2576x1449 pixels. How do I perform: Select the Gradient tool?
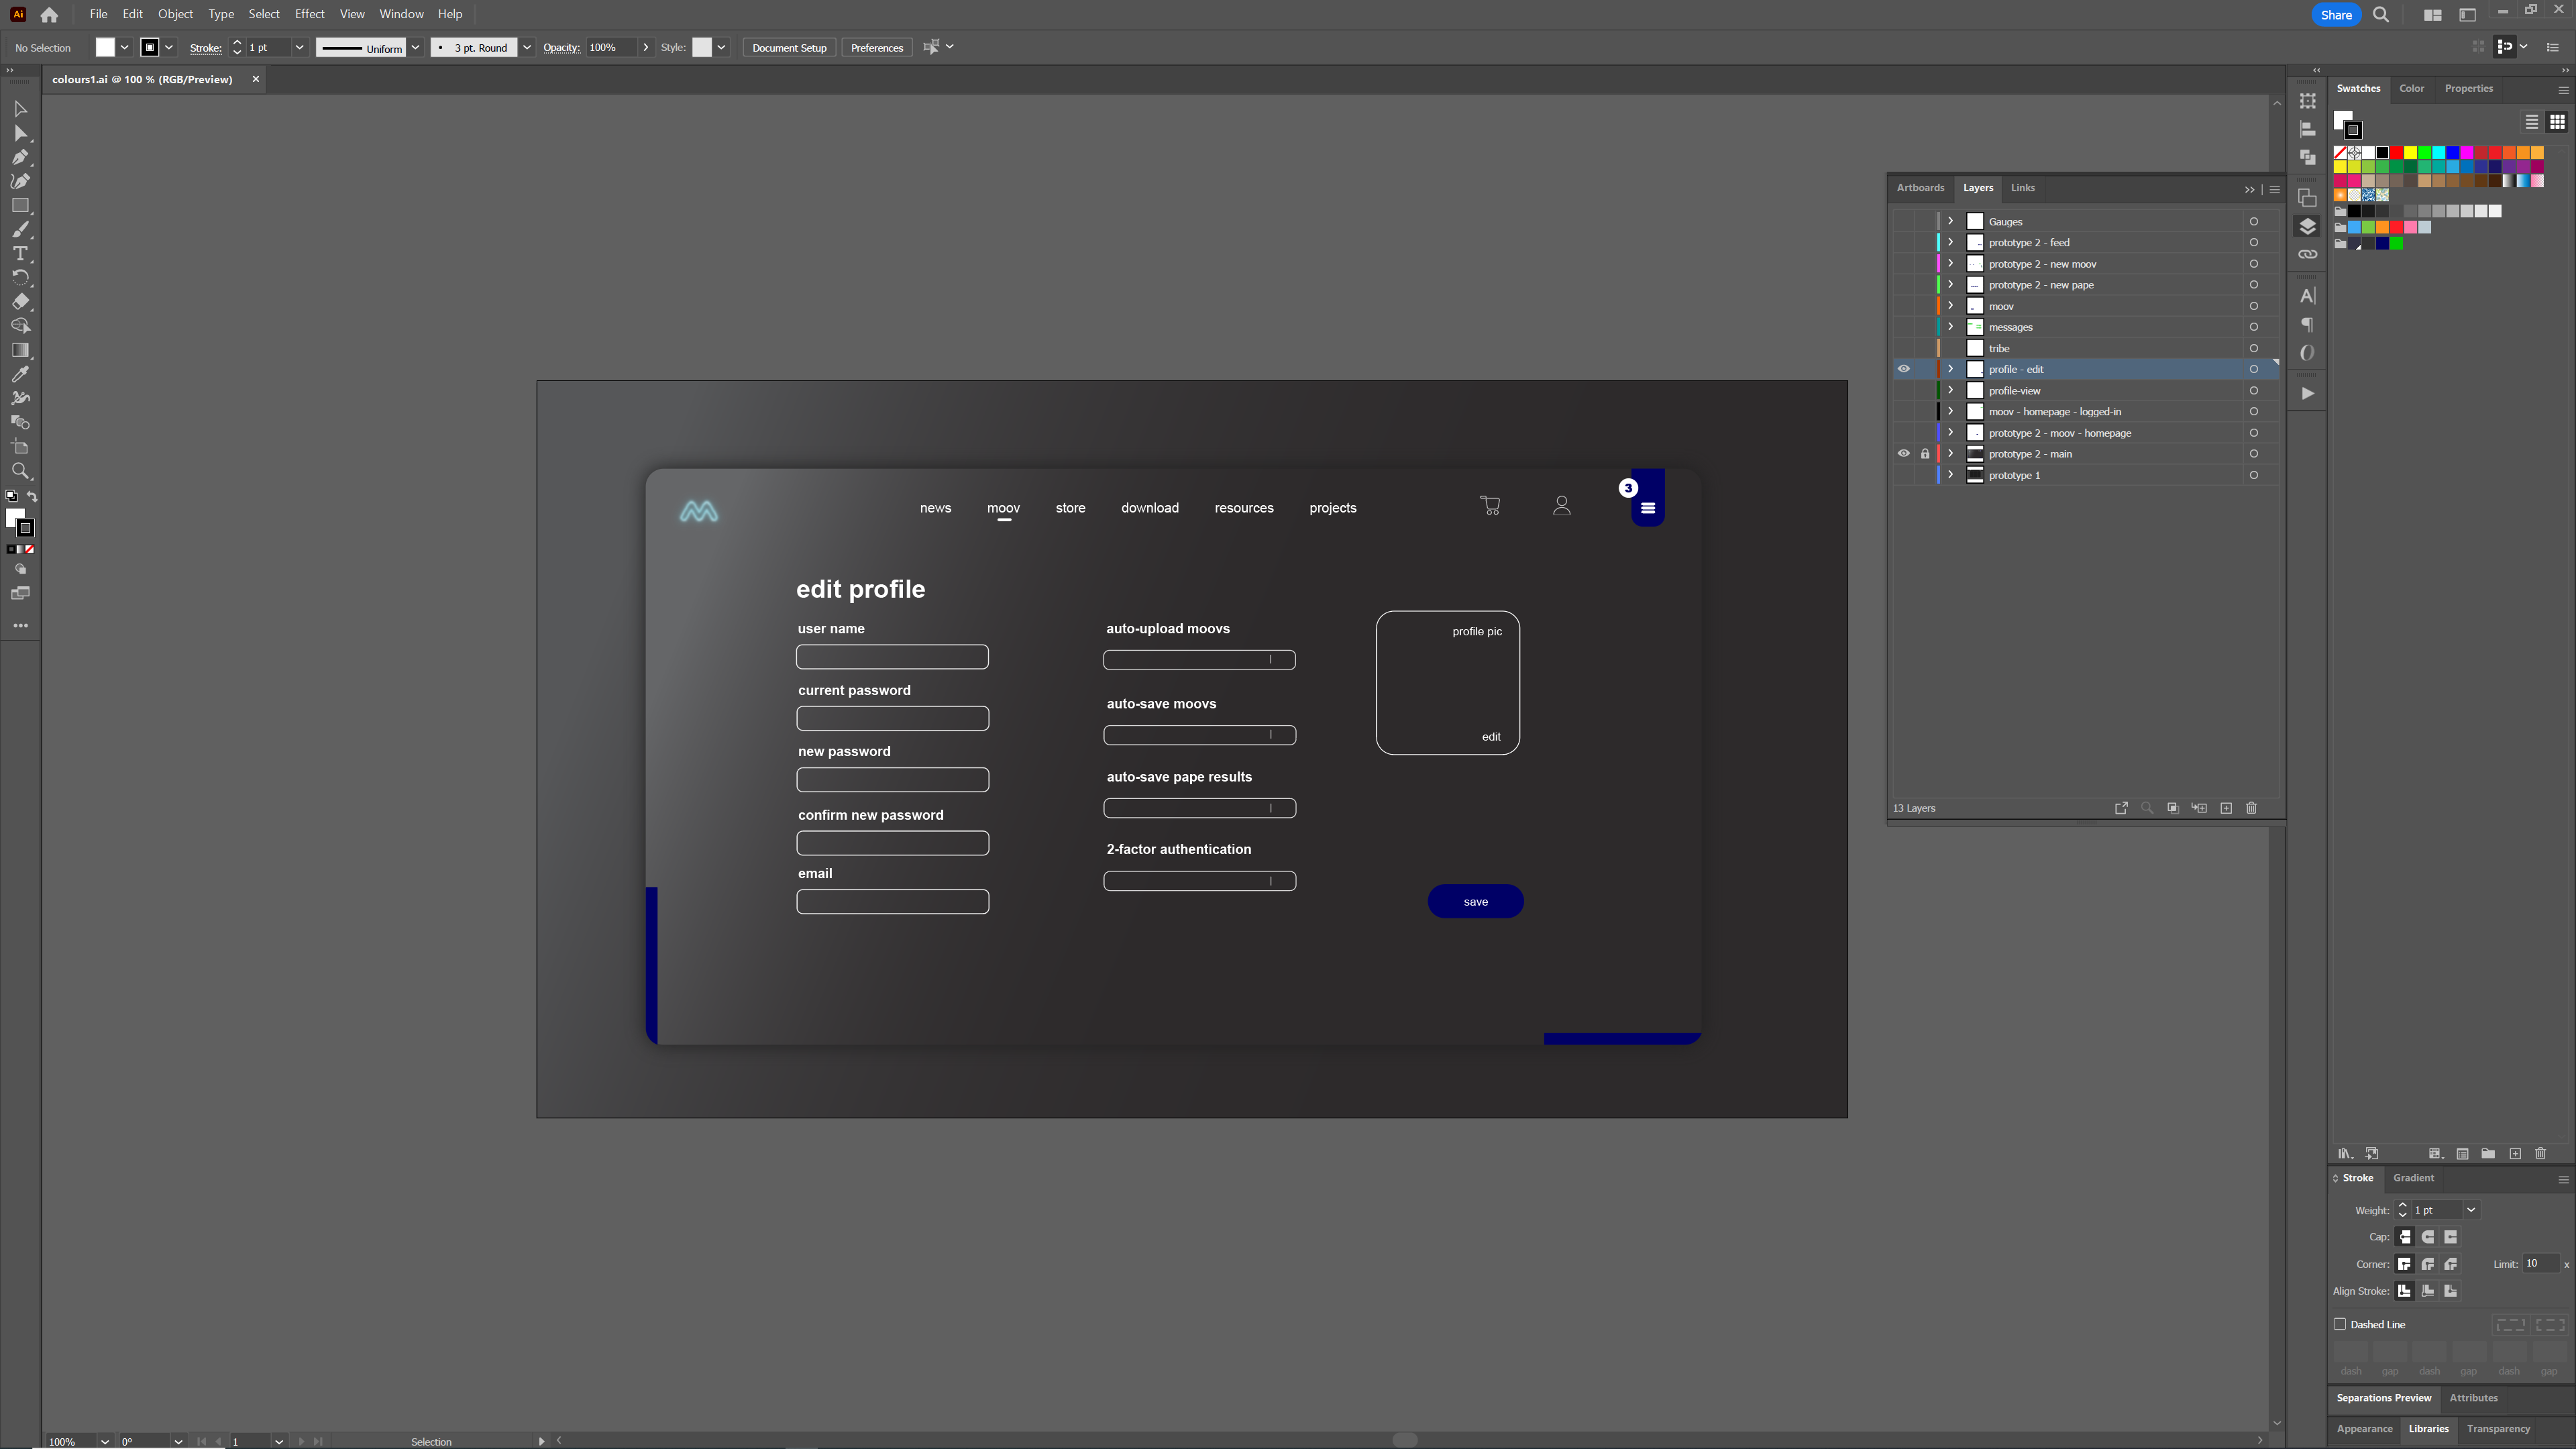click(x=20, y=350)
